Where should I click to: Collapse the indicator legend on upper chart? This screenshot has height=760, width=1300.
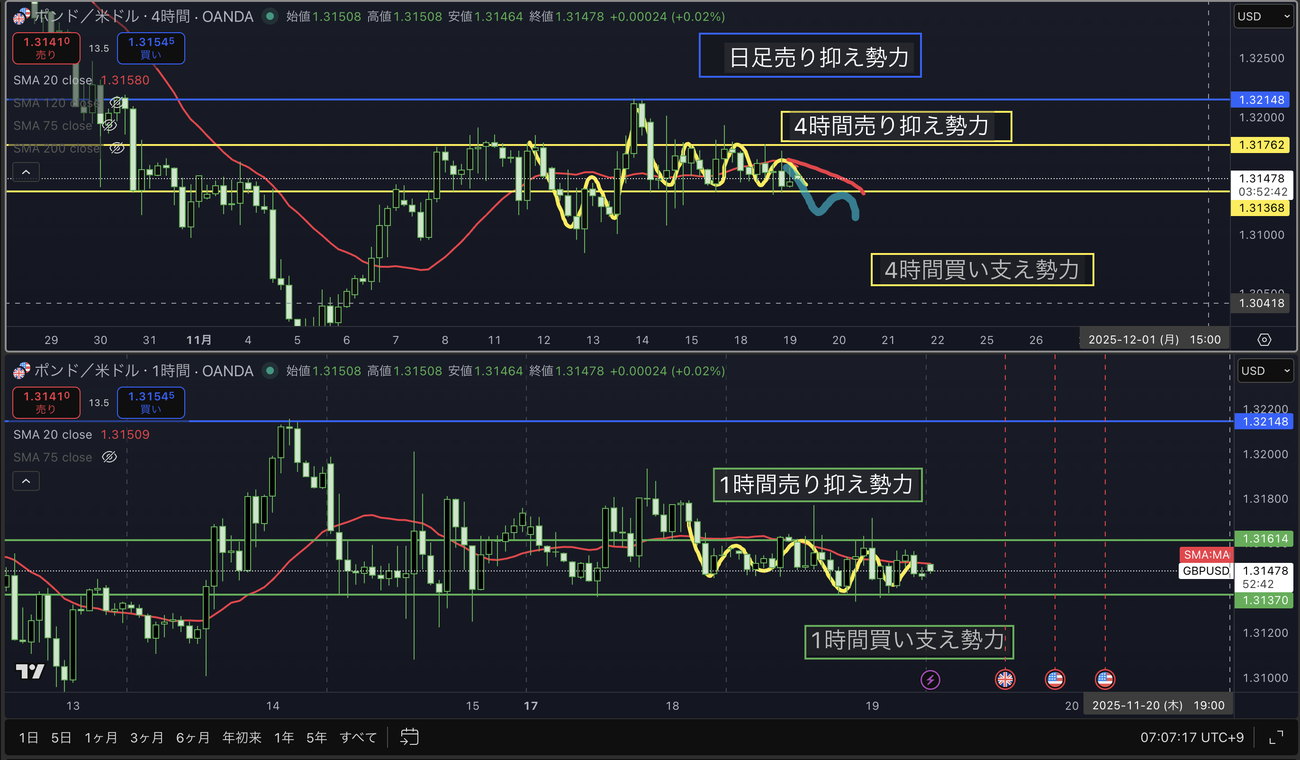26,172
